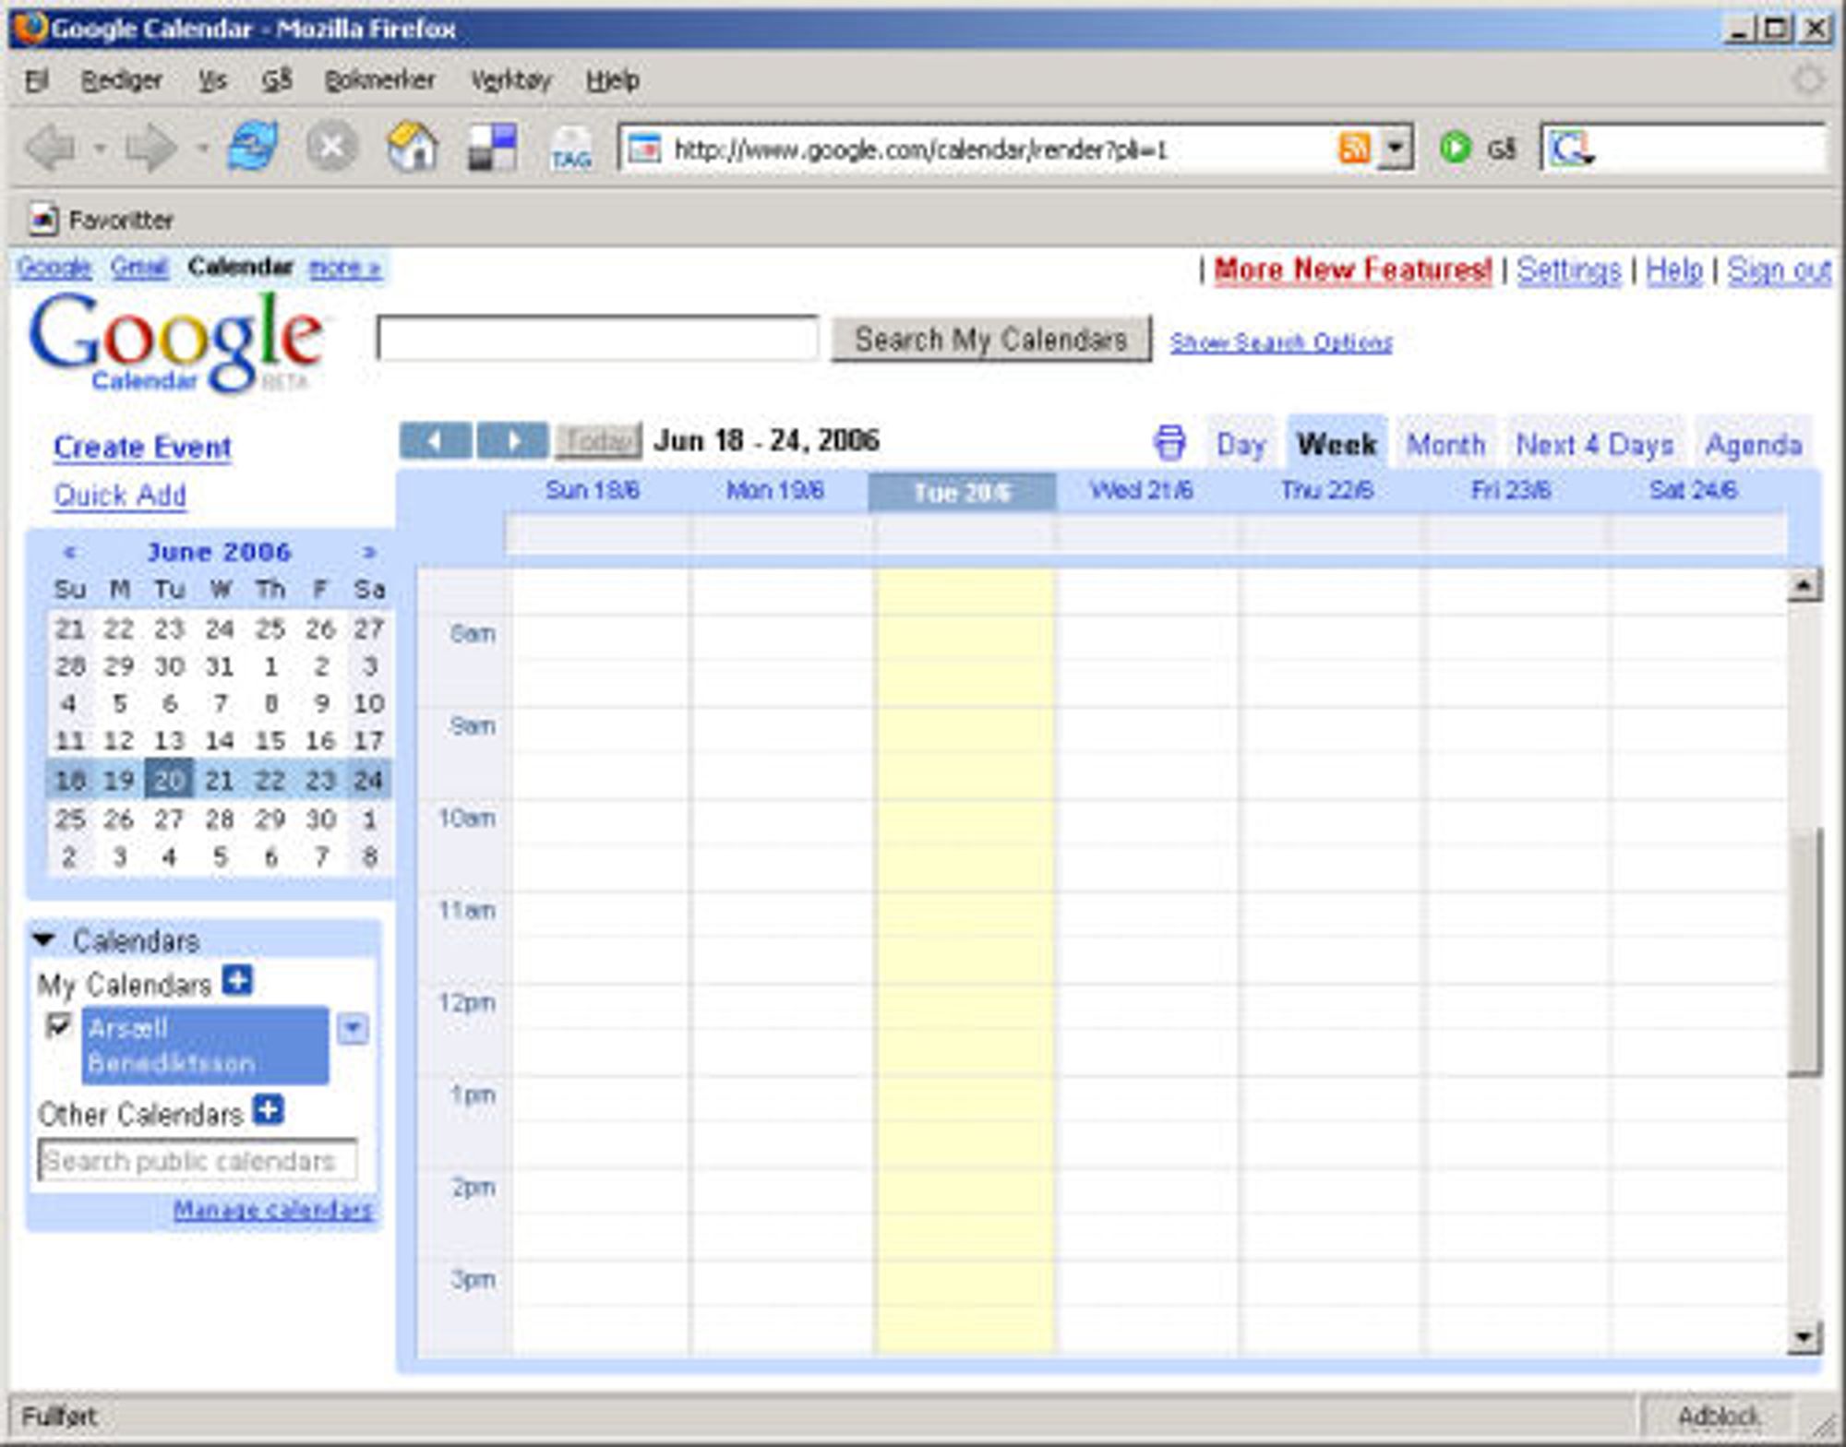Click the page icon in address bar
1846x1447 pixels.
645,149
